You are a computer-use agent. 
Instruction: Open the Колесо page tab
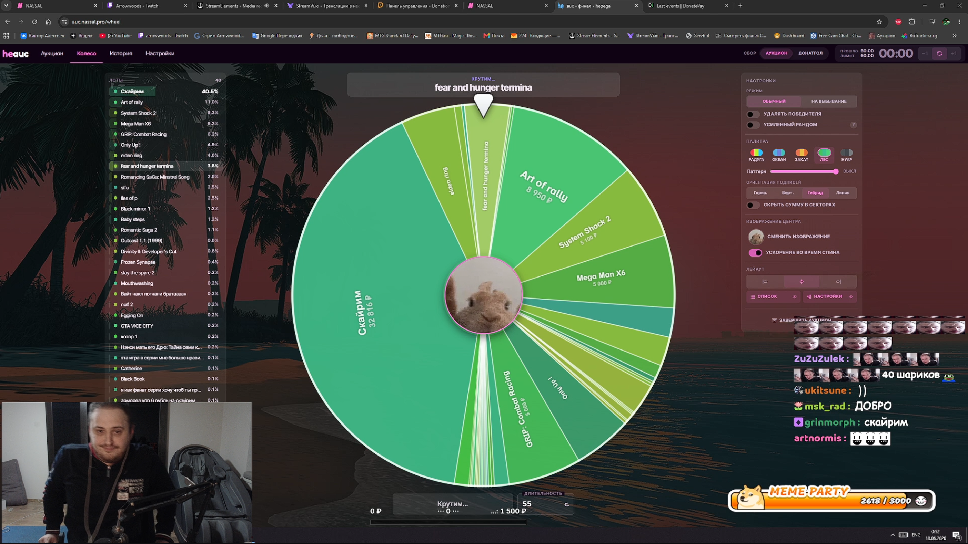(87, 54)
